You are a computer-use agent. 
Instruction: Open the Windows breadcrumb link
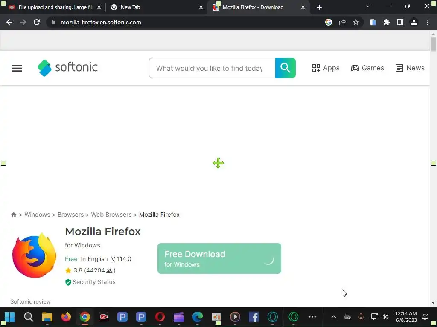38,215
